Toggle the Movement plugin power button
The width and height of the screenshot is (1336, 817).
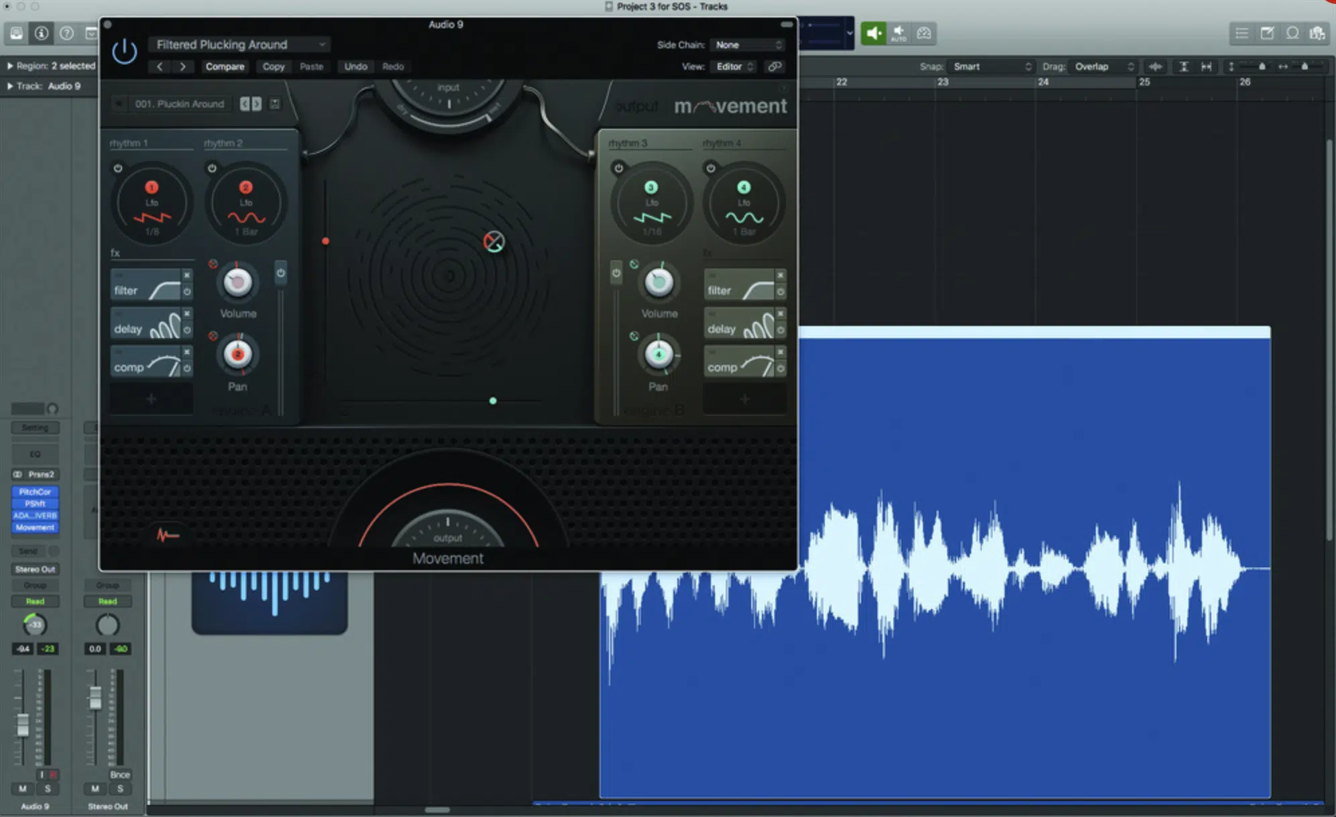point(125,52)
